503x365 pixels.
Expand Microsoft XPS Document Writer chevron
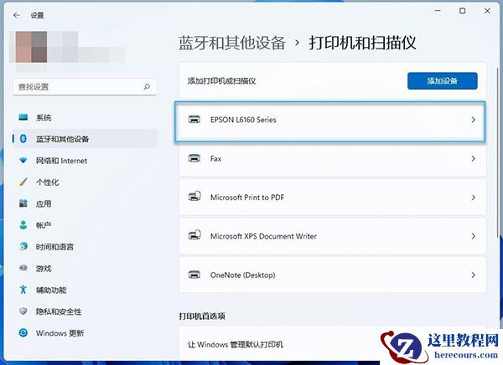[473, 236]
